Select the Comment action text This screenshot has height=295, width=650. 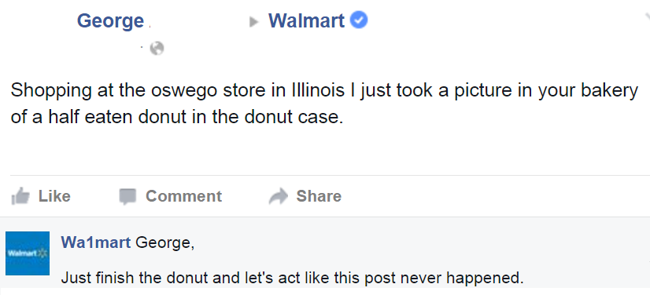(x=183, y=196)
